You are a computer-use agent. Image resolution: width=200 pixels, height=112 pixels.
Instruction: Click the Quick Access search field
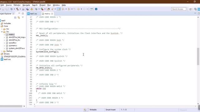[x=178, y=9]
